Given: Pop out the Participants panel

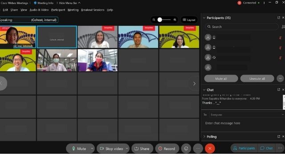Looking at the screenshot, I should (279, 18).
